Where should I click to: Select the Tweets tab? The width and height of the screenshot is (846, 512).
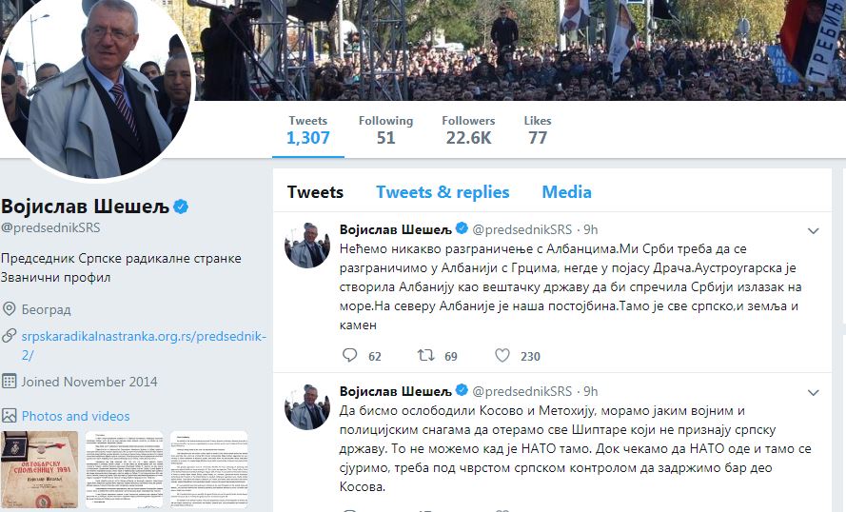tap(315, 192)
